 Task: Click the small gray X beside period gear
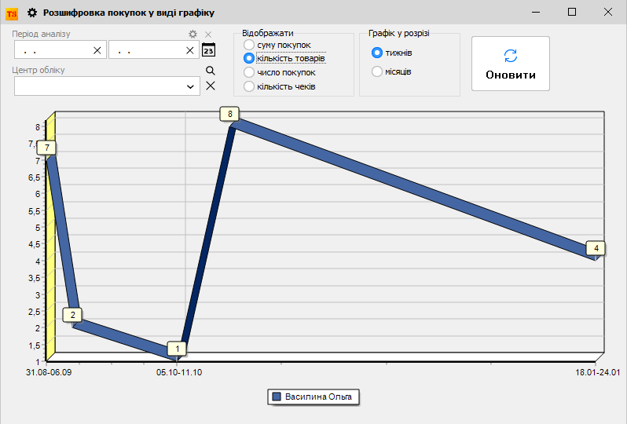coord(208,35)
